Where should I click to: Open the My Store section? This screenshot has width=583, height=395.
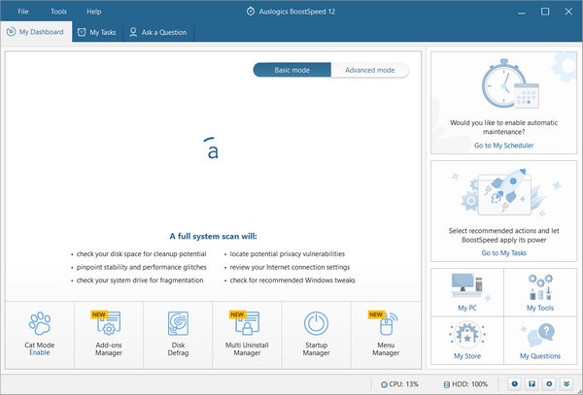pyautogui.click(x=466, y=342)
